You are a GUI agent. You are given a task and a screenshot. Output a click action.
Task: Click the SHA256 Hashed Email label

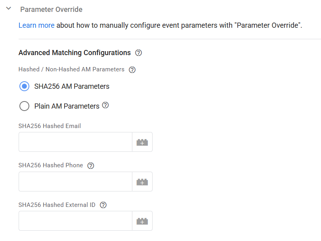point(50,126)
